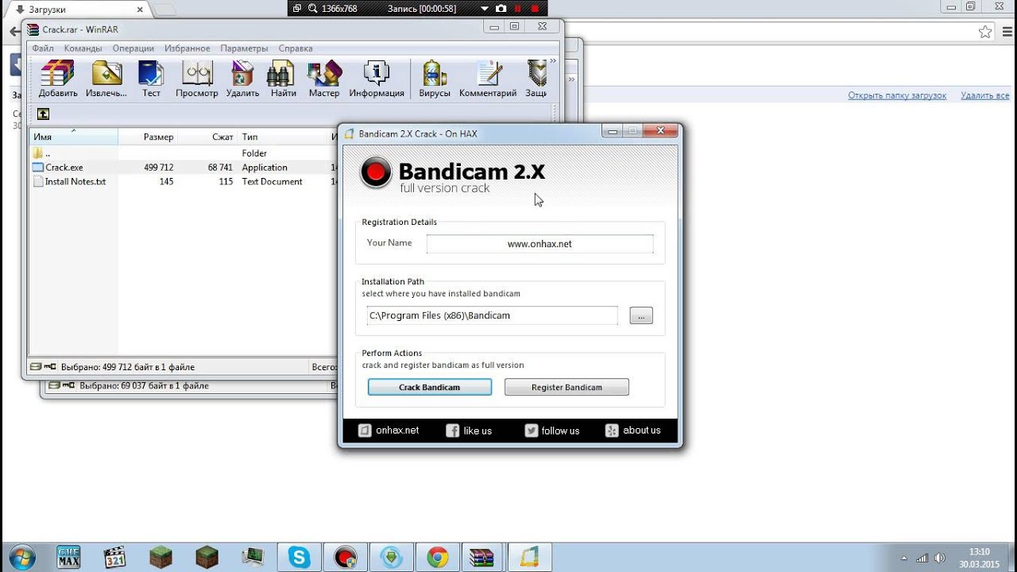Screen dimensions: 1017x572
Task: Click the 68 741 packed size cell
Action: coord(220,168)
